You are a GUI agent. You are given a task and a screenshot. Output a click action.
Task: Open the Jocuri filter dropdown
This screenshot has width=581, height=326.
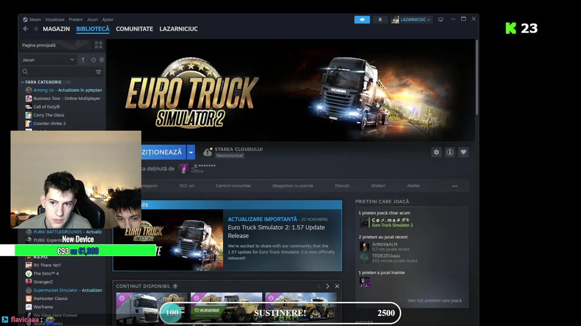(48, 60)
